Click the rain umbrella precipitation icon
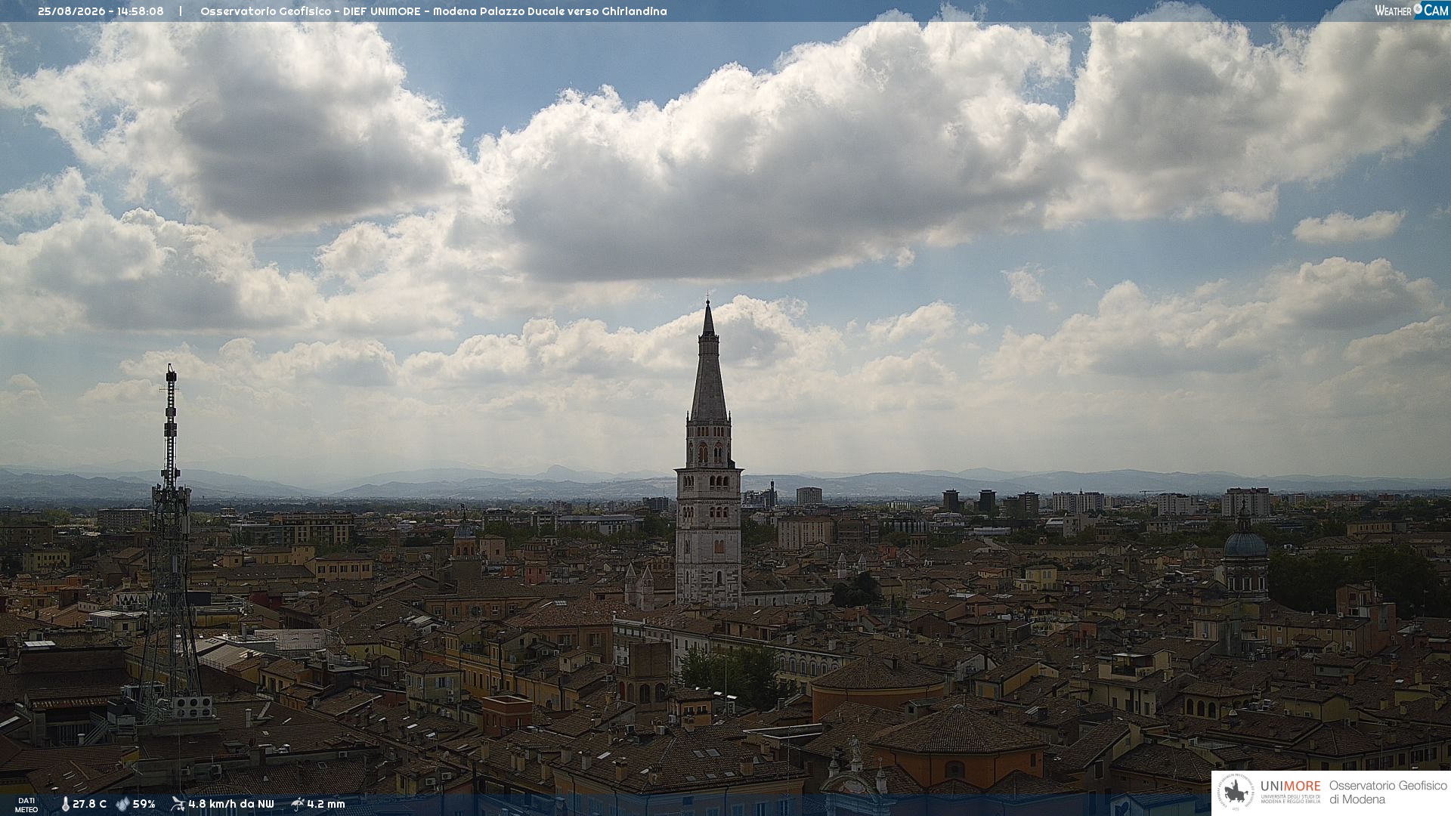The width and height of the screenshot is (1451, 816). pos(298,804)
